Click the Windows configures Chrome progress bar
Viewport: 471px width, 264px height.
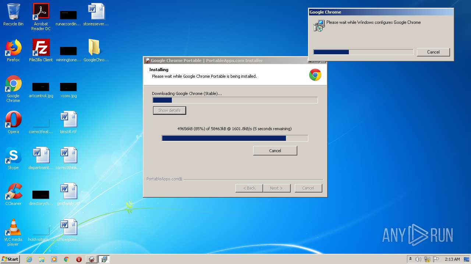[x=363, y=52]
